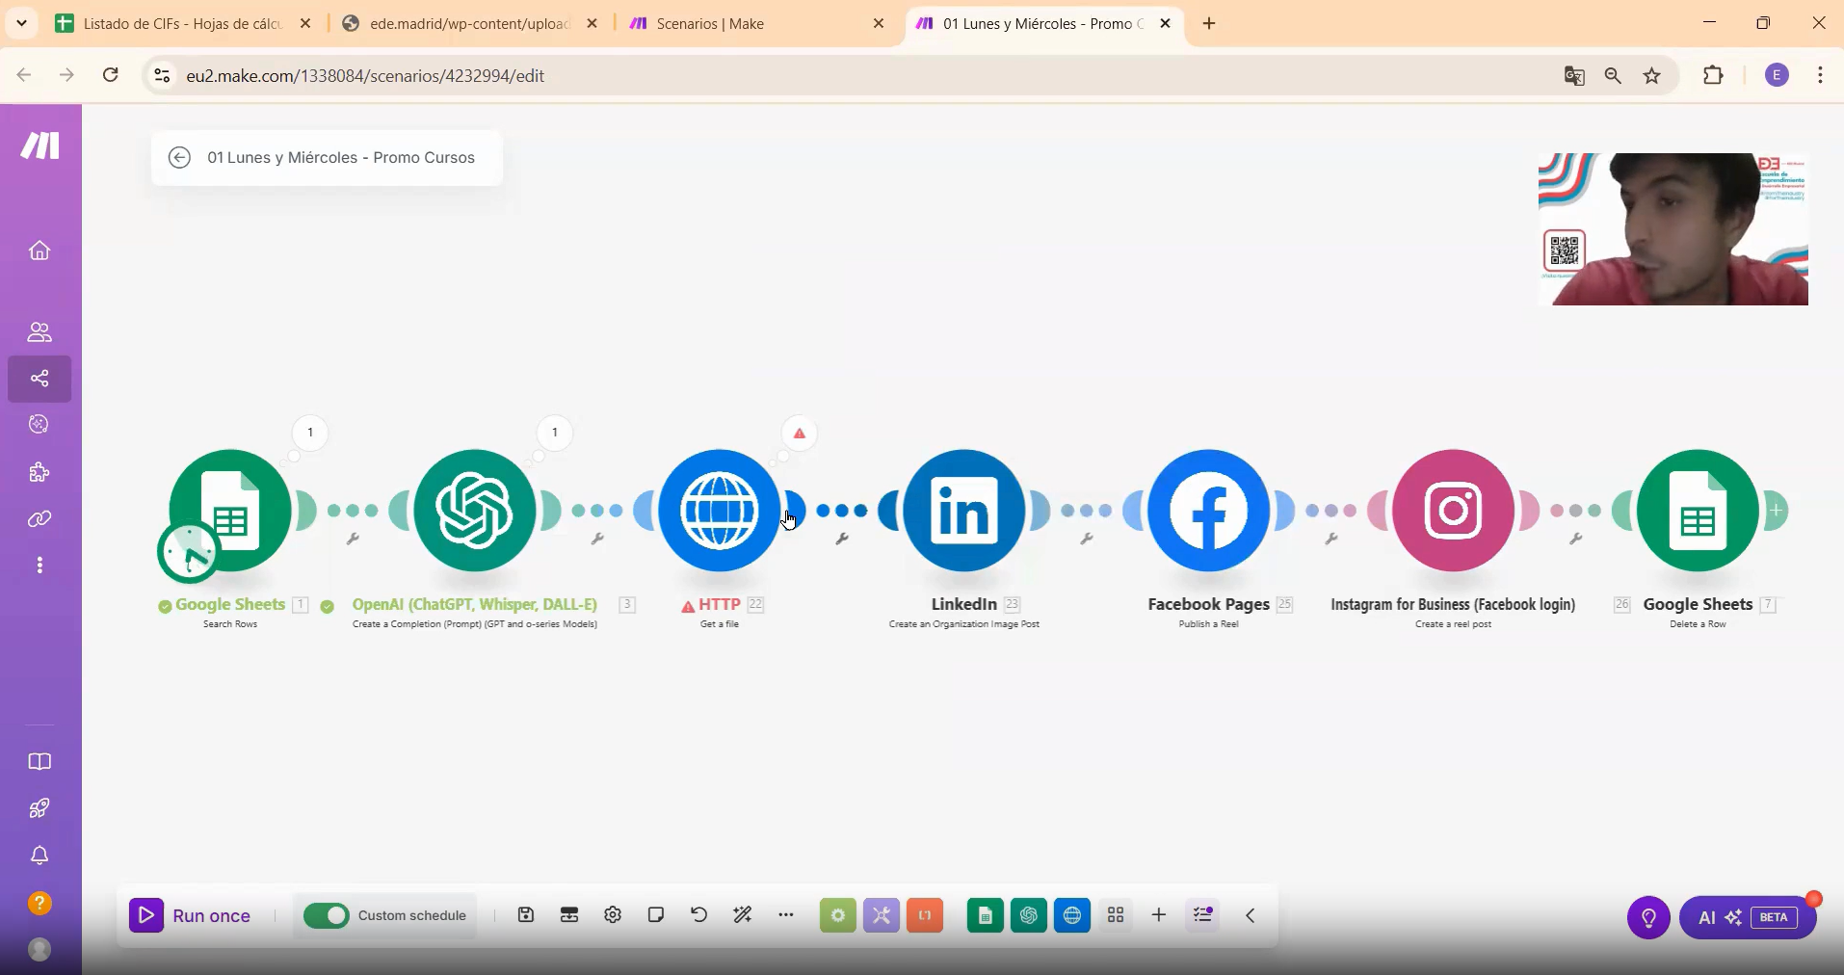This screenshot has height=975, width=1844.
Task: Click the Make logo in sidebar
Action: pos(40,145)
